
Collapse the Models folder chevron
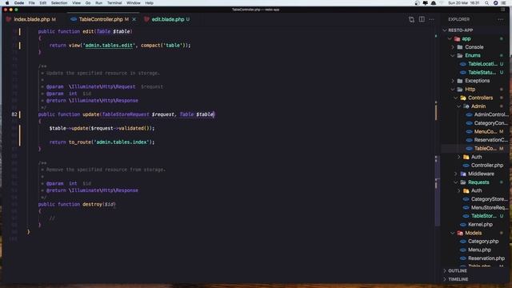453,233
